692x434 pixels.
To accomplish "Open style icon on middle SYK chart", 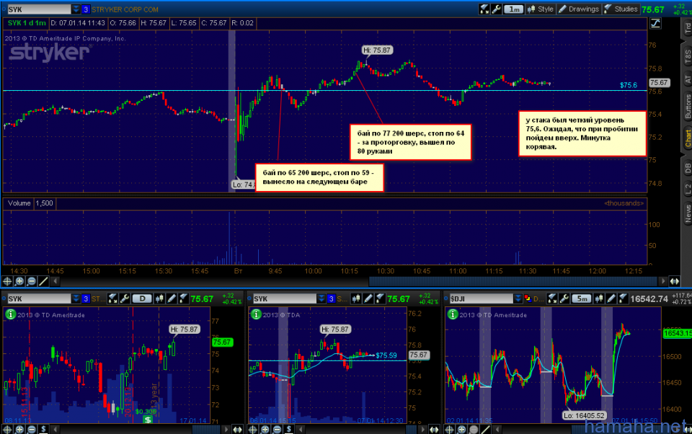I will [355, 299].
